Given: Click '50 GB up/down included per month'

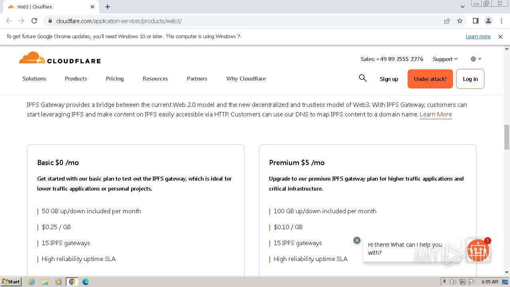Looking at the screenshot, I should tap(91, 211).
